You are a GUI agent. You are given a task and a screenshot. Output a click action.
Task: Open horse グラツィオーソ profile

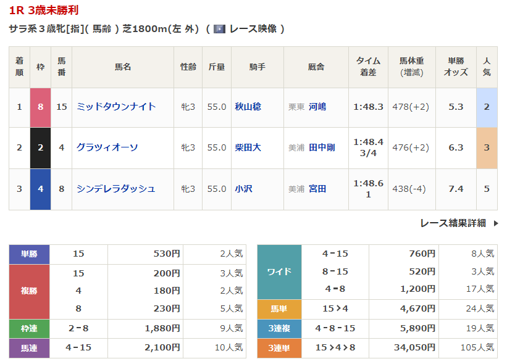[x=107, y=147]
